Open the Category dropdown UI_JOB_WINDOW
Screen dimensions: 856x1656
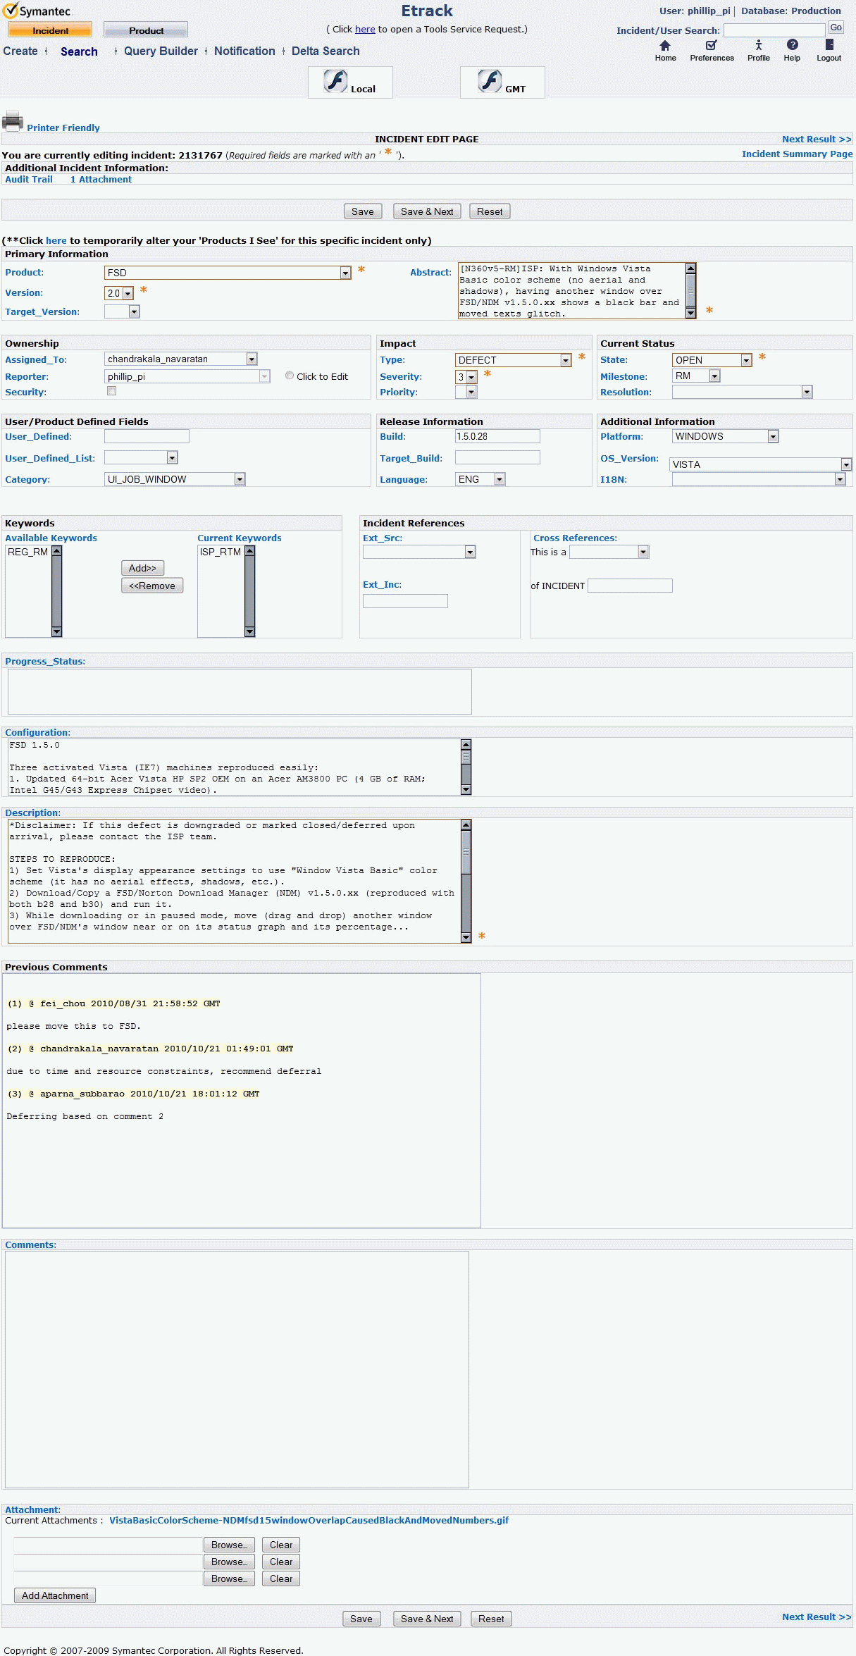pos(175,479)
